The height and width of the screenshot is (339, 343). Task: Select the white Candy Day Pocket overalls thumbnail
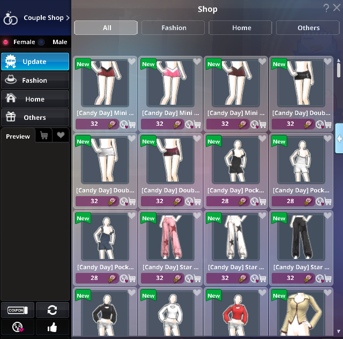(301, 160)
